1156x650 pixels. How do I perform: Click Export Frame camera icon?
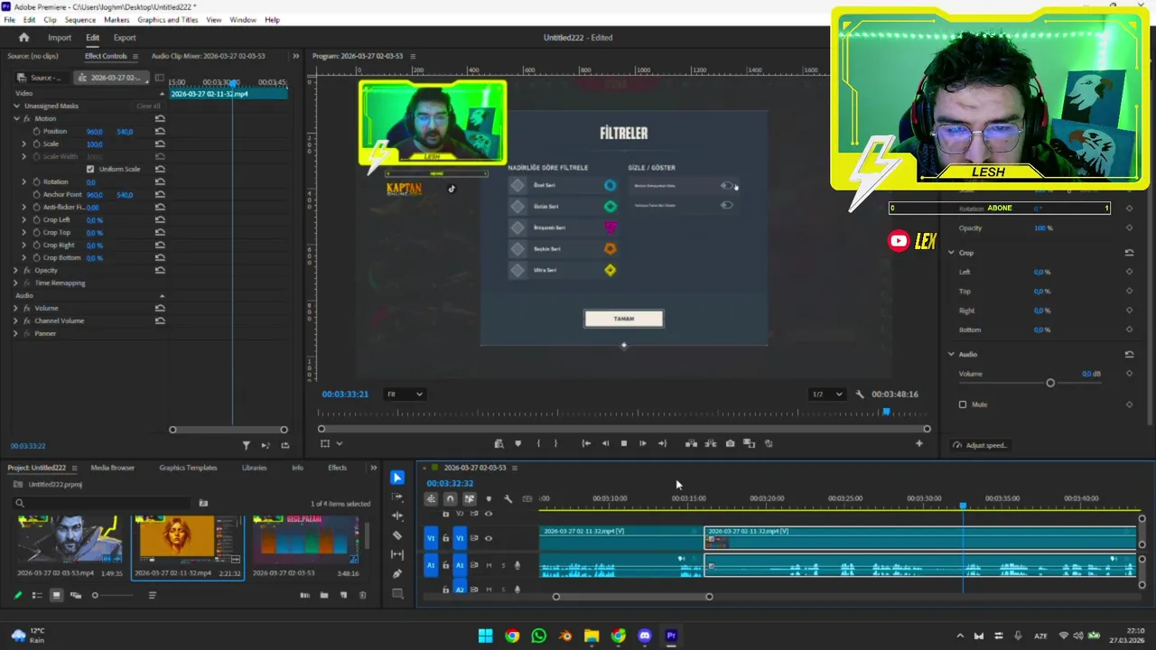(x=730, y=443)
